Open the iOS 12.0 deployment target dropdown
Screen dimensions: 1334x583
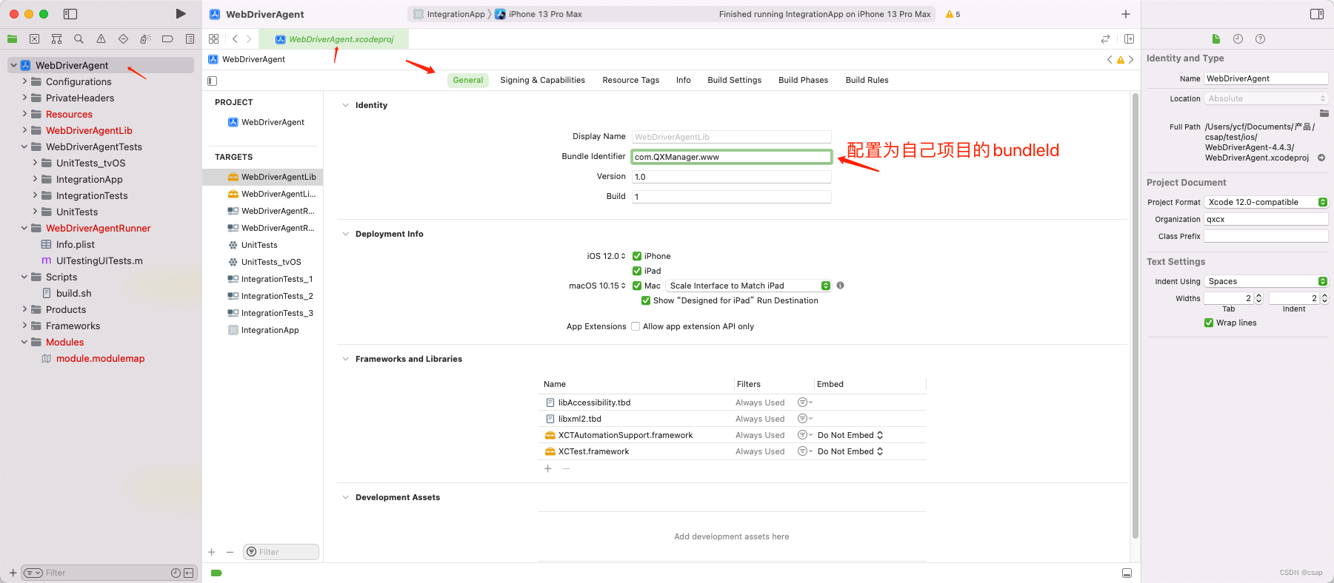click(606, 256)
